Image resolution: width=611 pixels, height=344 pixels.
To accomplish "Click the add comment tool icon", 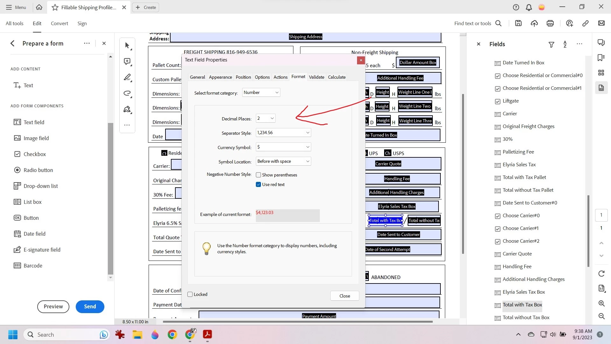I will click(127, 61).
